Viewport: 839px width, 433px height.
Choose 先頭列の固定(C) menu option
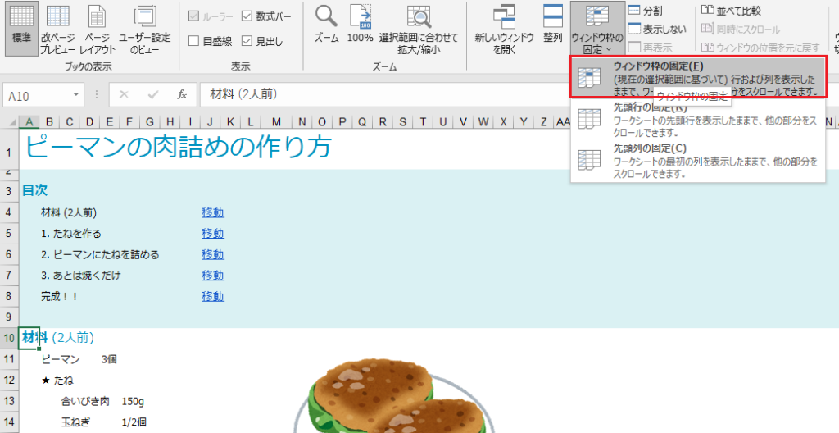pos(699,160)
